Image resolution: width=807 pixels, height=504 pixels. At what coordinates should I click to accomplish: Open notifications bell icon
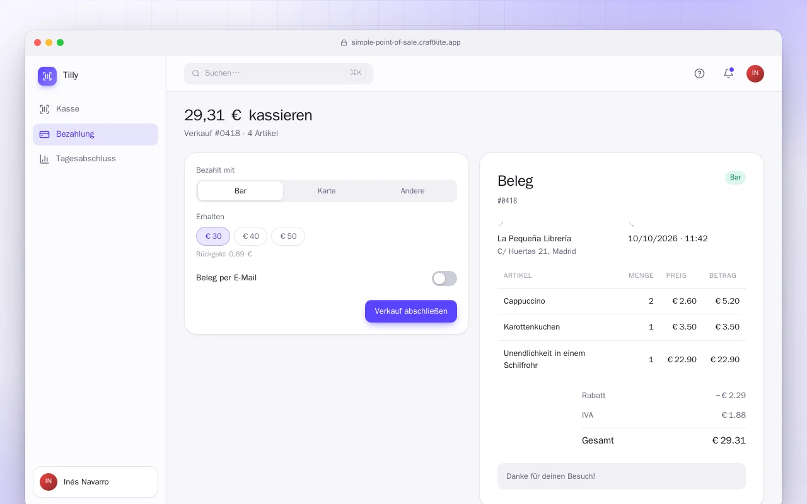pyautogui.click(x=728, y=73)
